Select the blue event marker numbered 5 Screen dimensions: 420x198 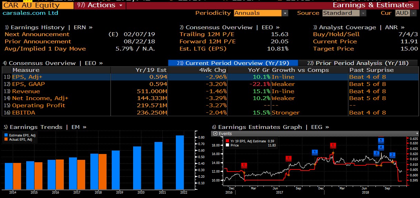point(381,140)
